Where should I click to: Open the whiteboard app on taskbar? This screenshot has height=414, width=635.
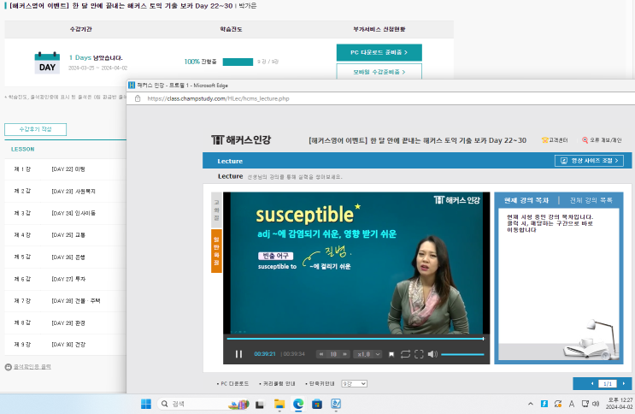pyautogui.click(x=336, y=404)
